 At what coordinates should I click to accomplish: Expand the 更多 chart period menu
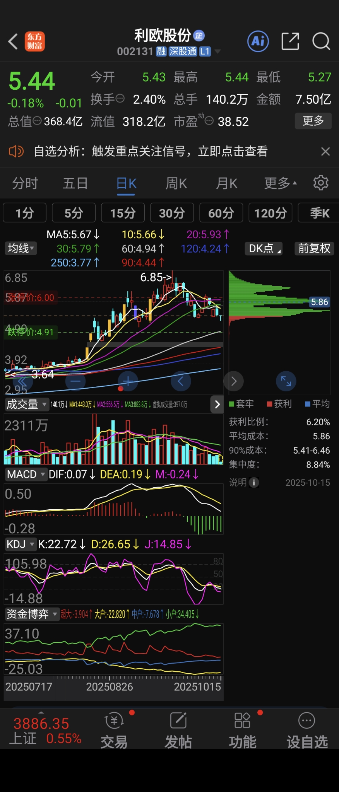[x=281, y=183]
